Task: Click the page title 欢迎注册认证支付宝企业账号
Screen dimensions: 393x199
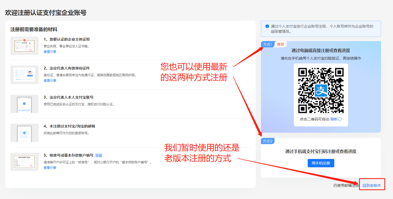Action: [46, 13]
